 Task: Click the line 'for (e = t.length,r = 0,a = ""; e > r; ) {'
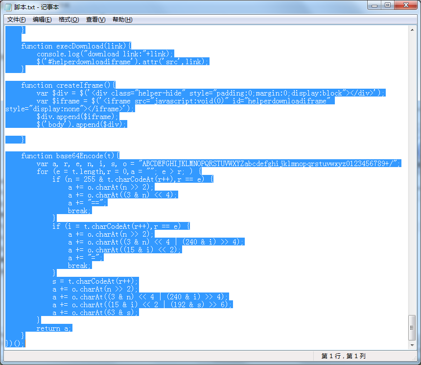click(119, 171)
